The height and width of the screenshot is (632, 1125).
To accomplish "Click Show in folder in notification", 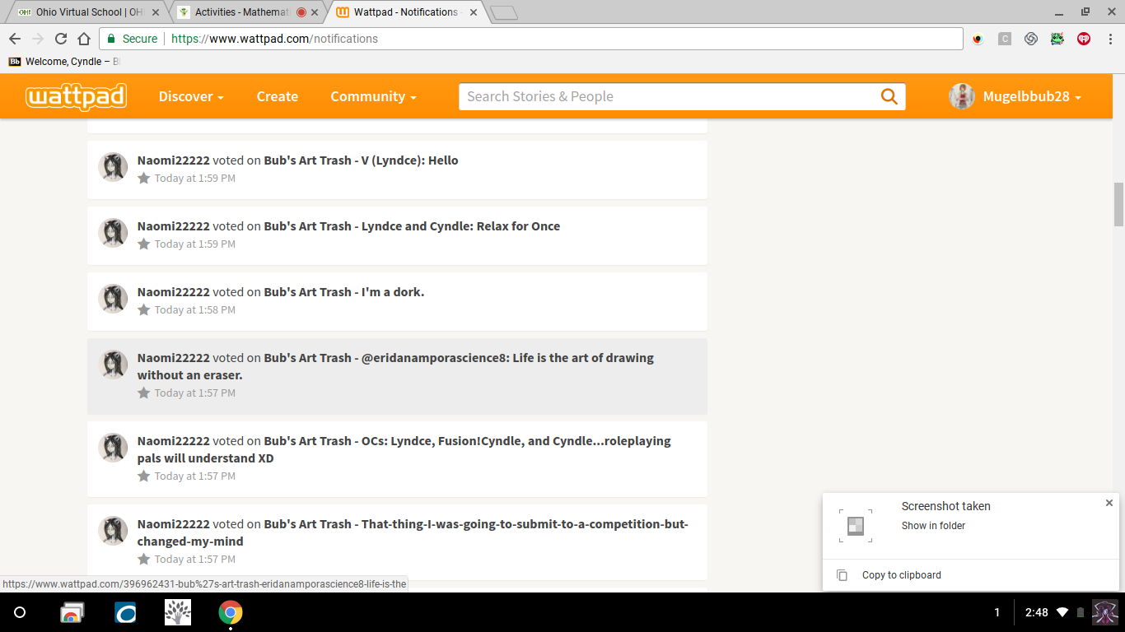I will coord(933,526).
